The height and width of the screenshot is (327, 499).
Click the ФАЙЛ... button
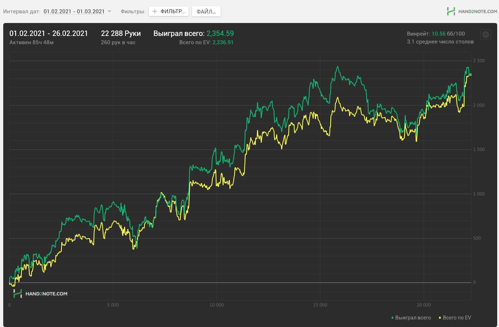tap(206, 11)
